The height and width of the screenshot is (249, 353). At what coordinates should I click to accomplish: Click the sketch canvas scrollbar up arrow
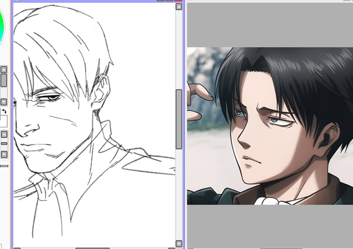pos(179,7)
